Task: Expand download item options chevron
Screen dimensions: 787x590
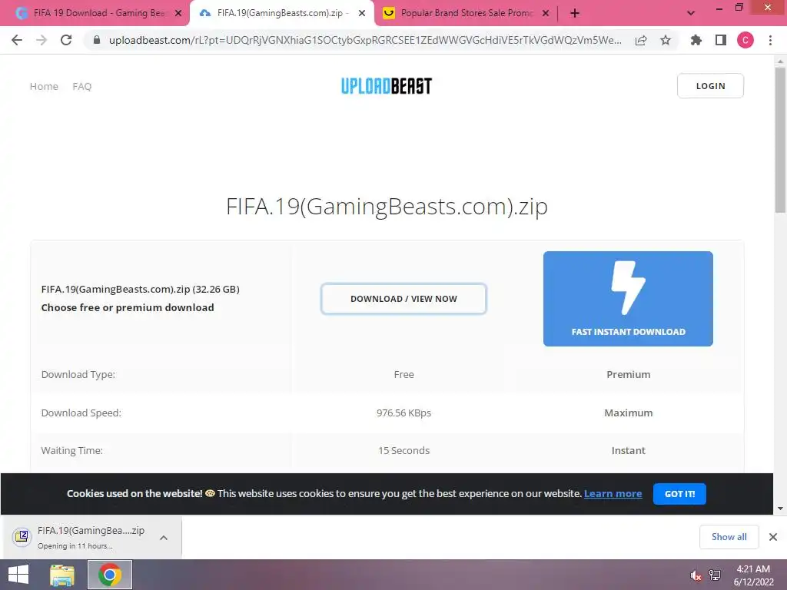Action: (164, 537)
